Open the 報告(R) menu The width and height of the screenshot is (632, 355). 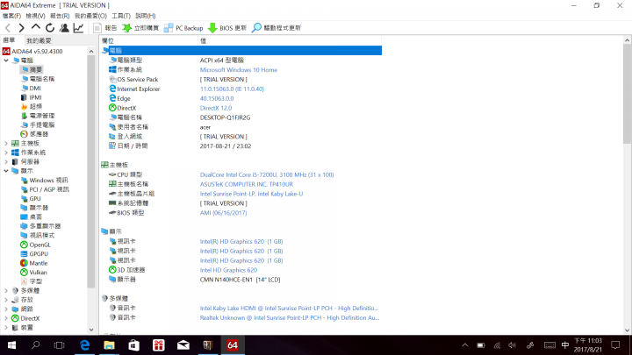pyautogui.click(x=60, y=16)
